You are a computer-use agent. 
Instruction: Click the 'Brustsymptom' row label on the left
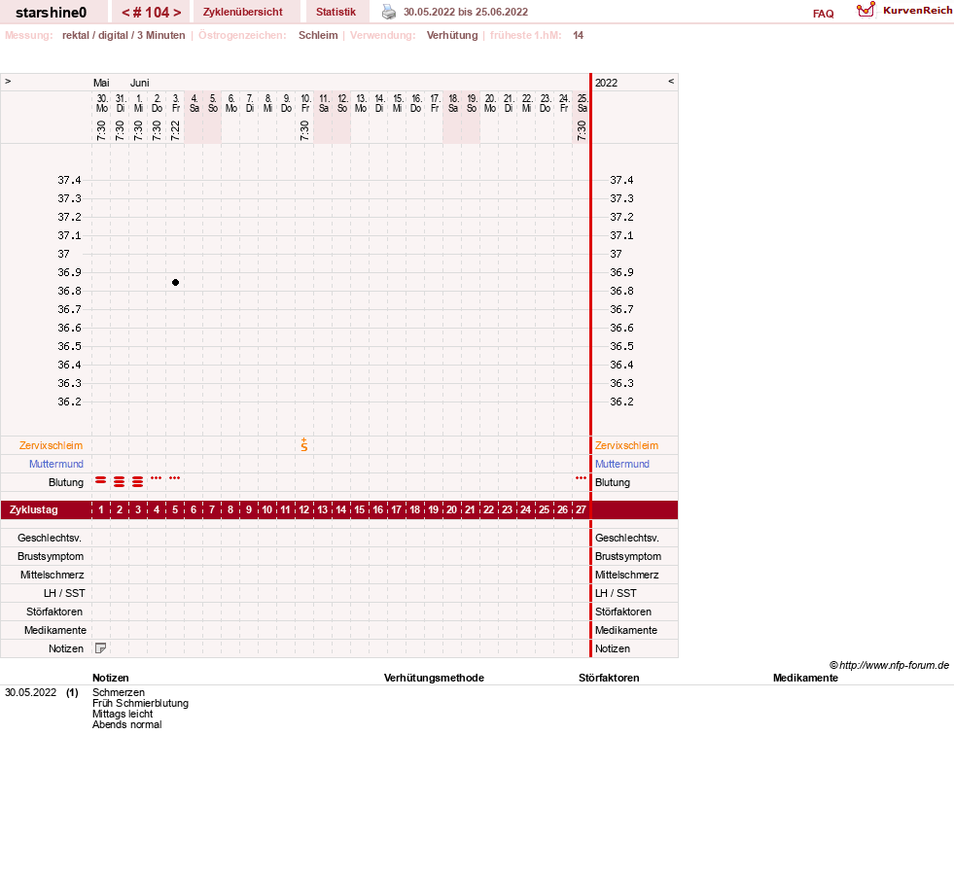[51, 556]
